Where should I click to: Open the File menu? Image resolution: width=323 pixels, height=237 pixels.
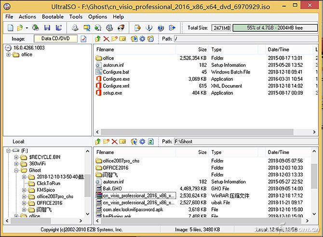click(x=9, y=17)
